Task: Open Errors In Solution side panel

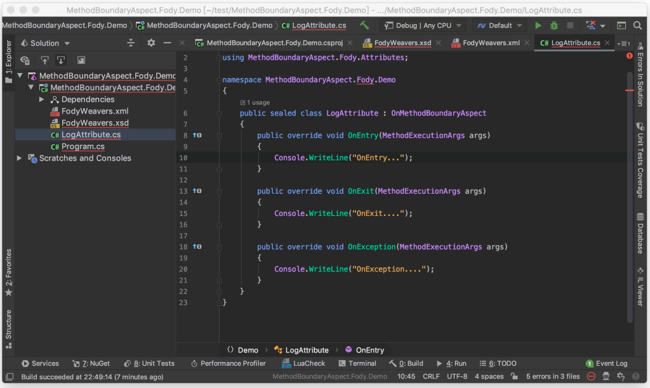Action: 640,75
